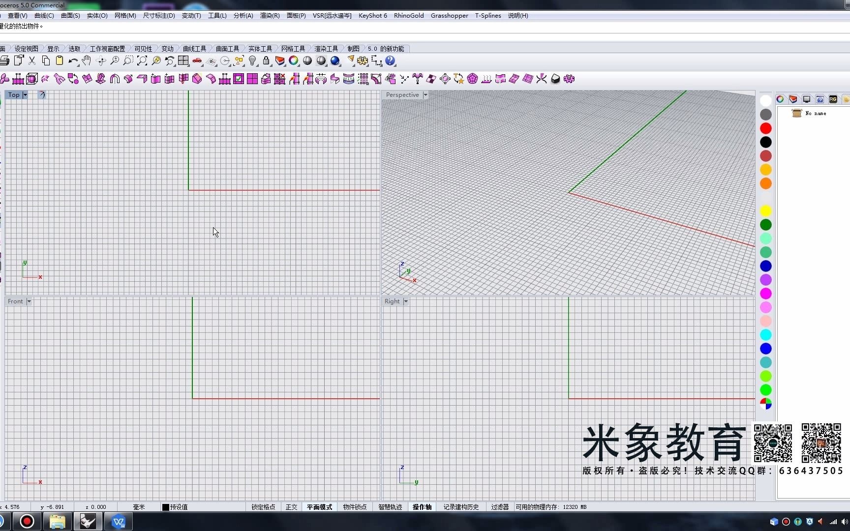
Task: Open the Top viewport title dropdown
Action: pos(24,95)
